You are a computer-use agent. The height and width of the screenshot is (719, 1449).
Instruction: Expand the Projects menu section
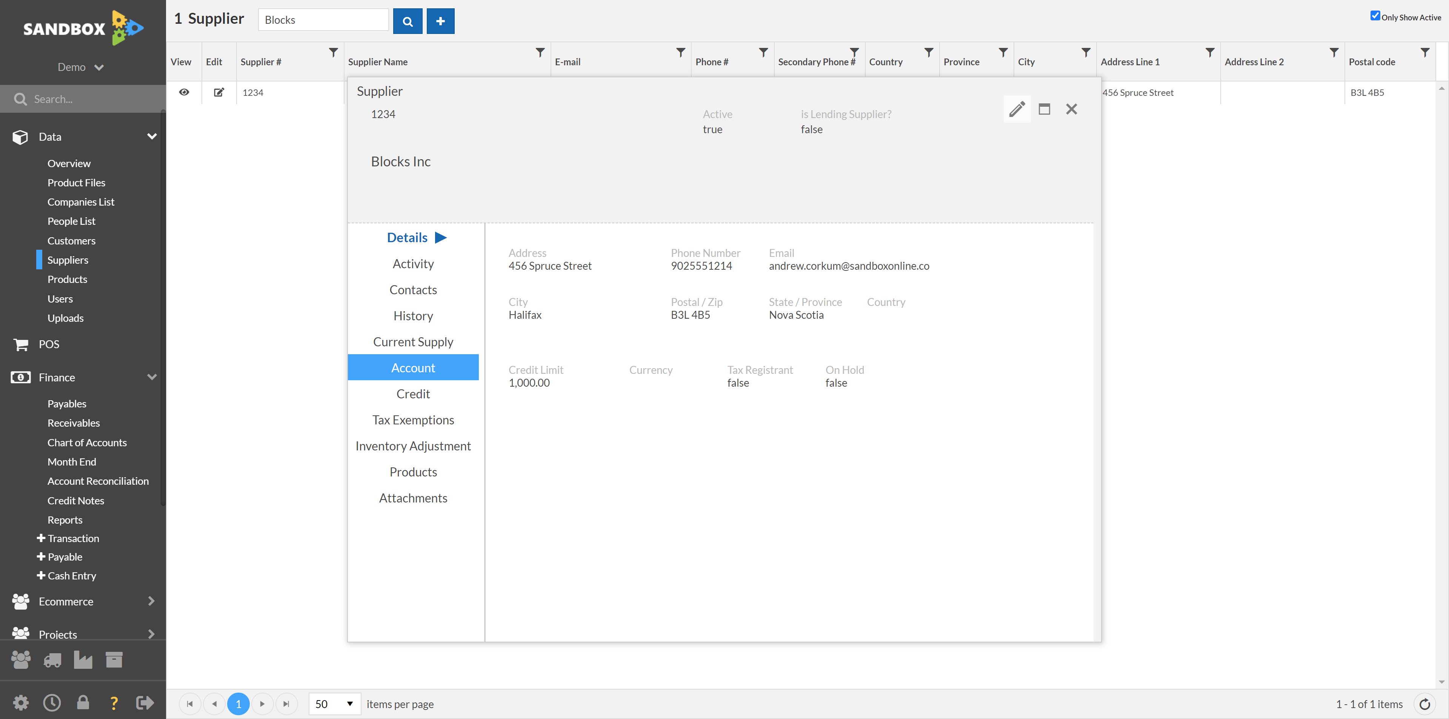[x=151, y=634]
